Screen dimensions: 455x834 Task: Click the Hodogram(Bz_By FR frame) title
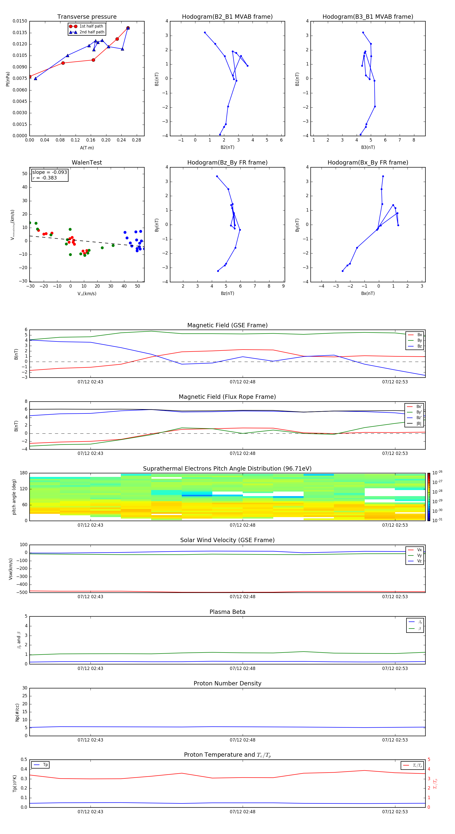click(227, 163)
